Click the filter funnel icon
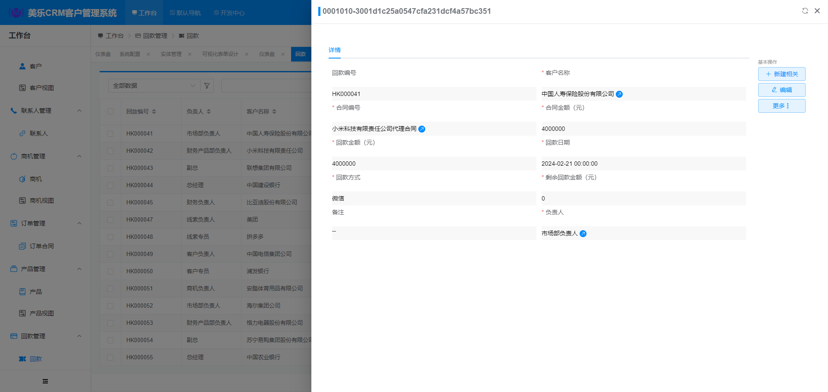 click(x=207, y=86)
